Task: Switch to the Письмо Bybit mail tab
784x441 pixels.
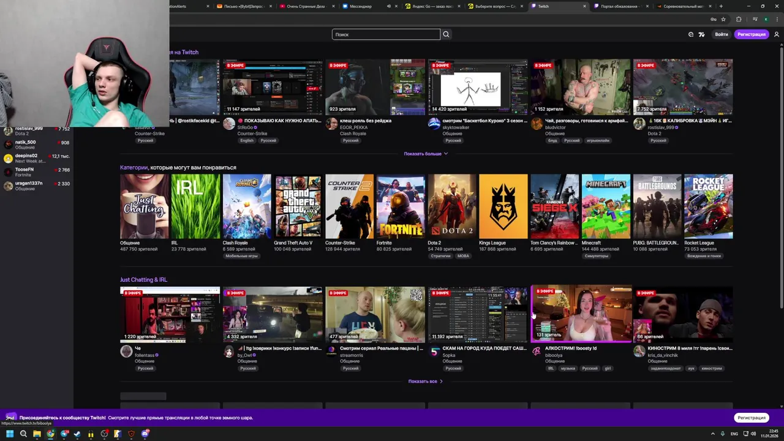Action: [243, 6]
